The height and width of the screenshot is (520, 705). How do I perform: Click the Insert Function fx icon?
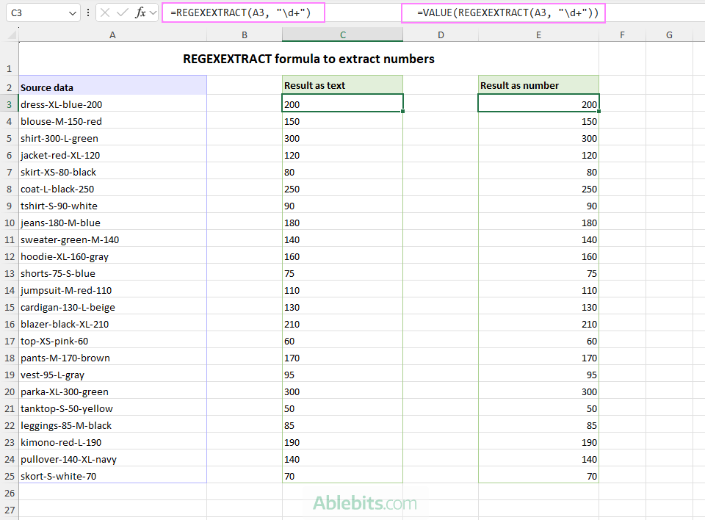click(140, 12)
